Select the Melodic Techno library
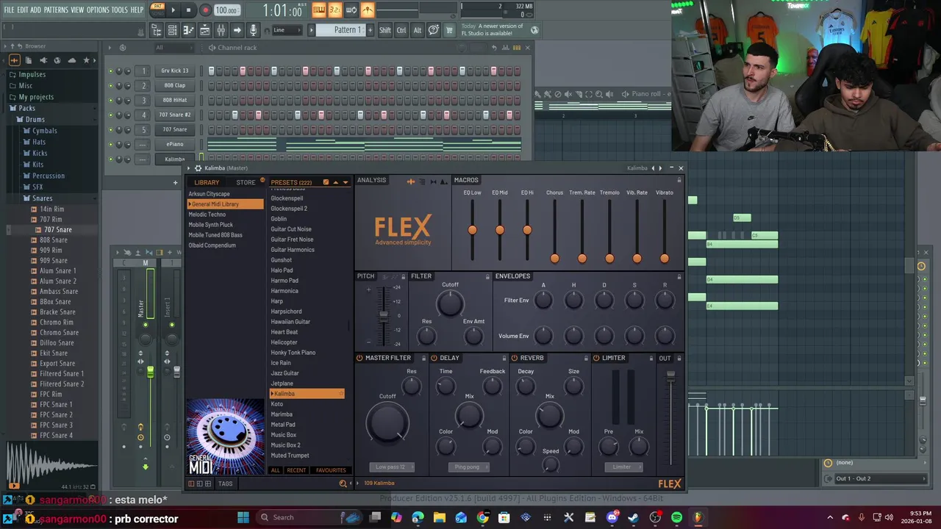Screen dimensions: 941x529 [207, 215]
